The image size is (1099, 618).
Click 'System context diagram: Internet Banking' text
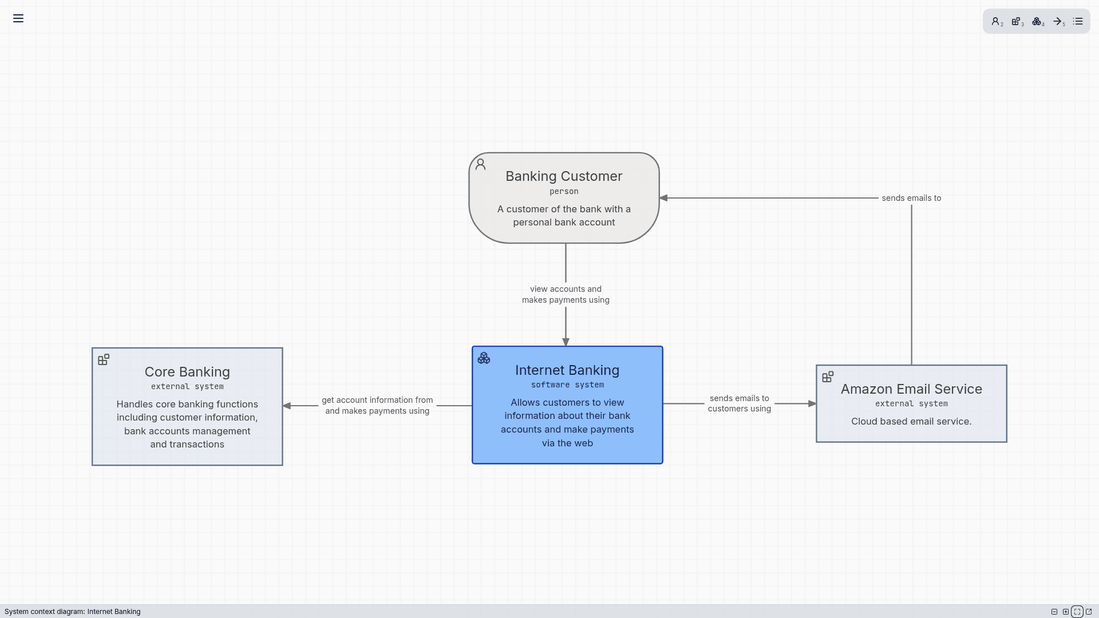(73, 611)
